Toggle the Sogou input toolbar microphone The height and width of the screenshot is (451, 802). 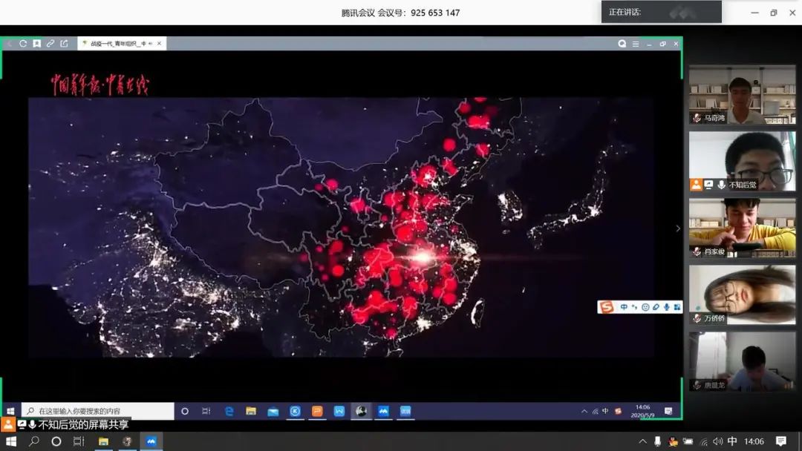666,307
